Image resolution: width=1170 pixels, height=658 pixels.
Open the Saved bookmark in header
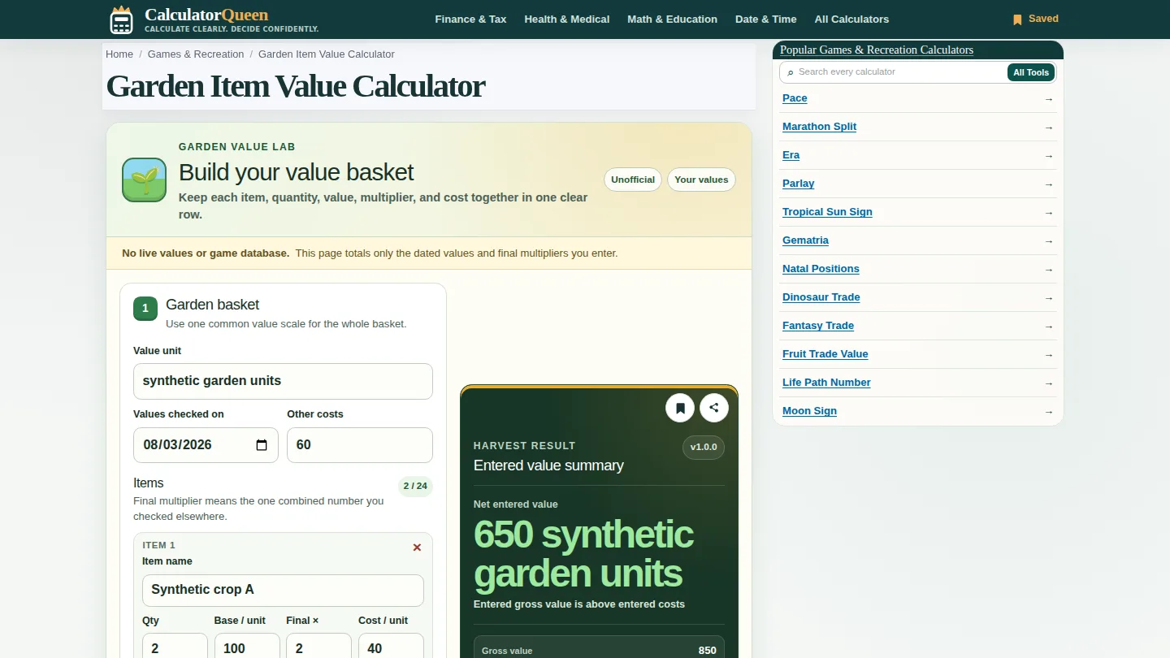(x=1035, y=19)
